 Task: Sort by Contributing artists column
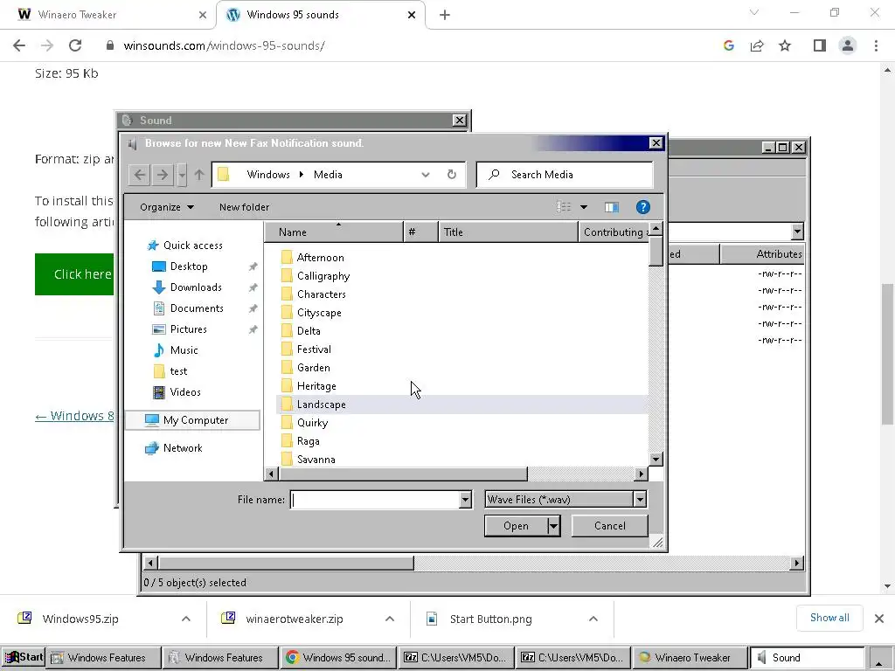click(x=614, y=232)
